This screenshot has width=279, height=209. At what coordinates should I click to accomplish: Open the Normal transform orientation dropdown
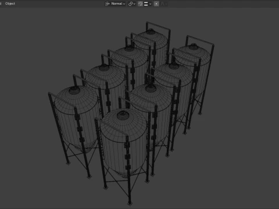click(115, 3)
